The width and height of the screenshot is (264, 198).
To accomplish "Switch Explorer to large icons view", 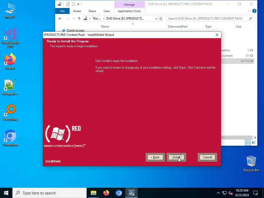I will pyautogui.click(x=253, y=143).
